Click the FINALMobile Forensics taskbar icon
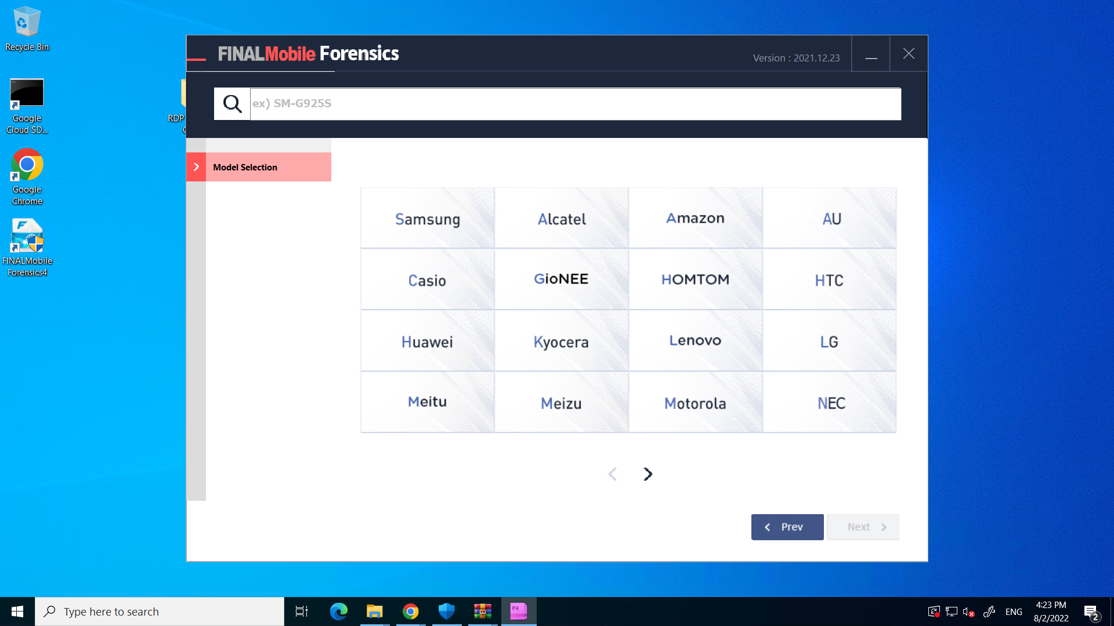This screenshot has height=626, width=1114. [518, 611]
